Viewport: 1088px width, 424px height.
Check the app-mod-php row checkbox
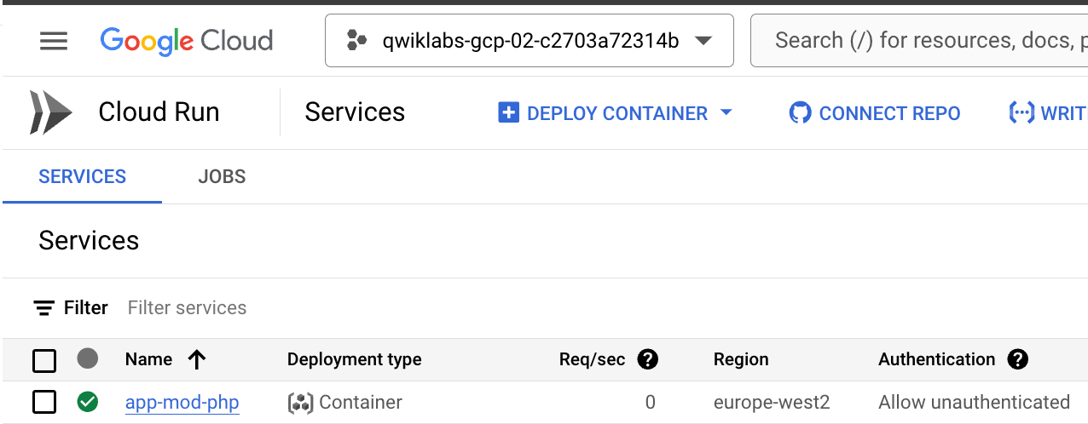(x=44, y=402)
